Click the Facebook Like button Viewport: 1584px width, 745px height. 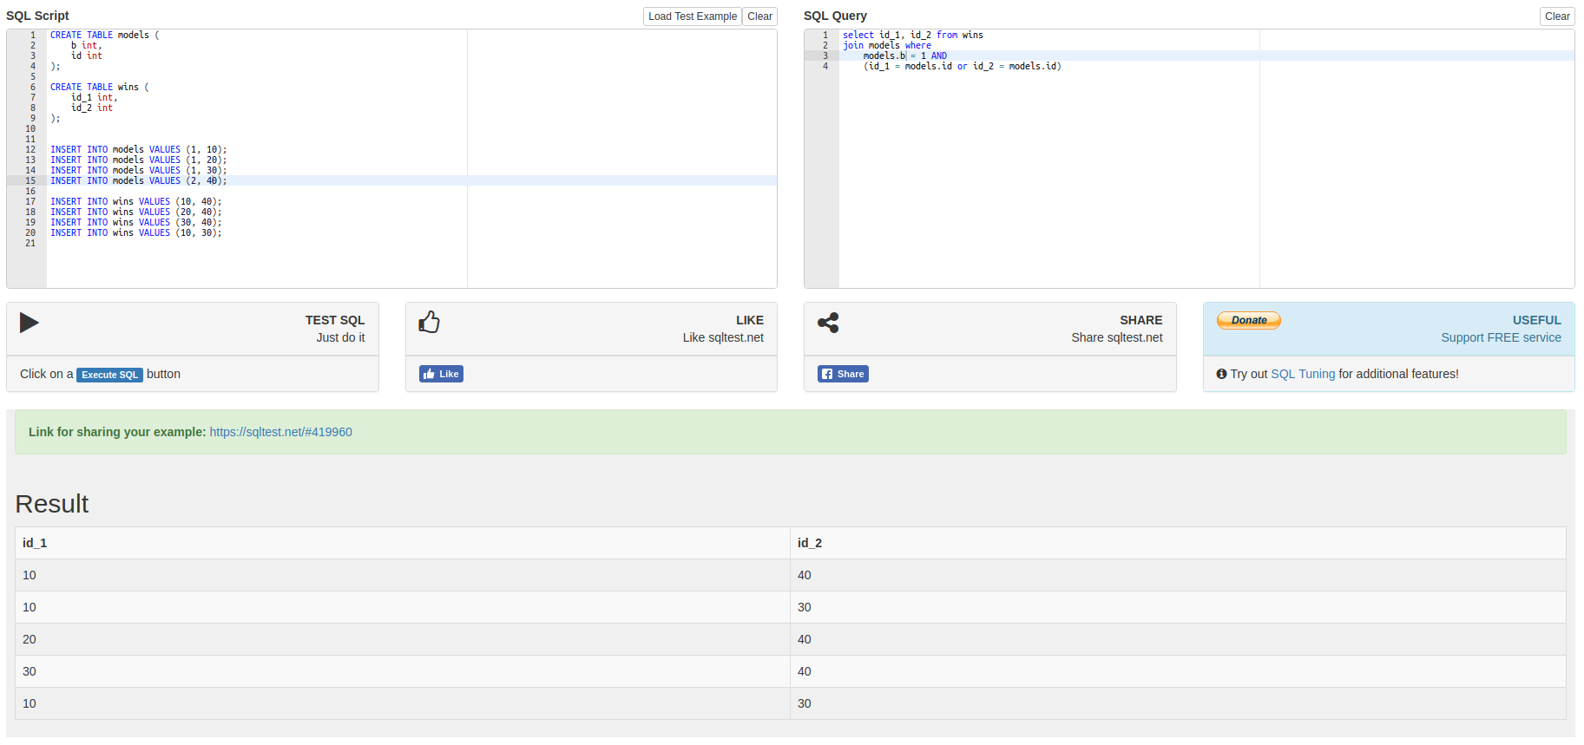(x=441, y=374)
